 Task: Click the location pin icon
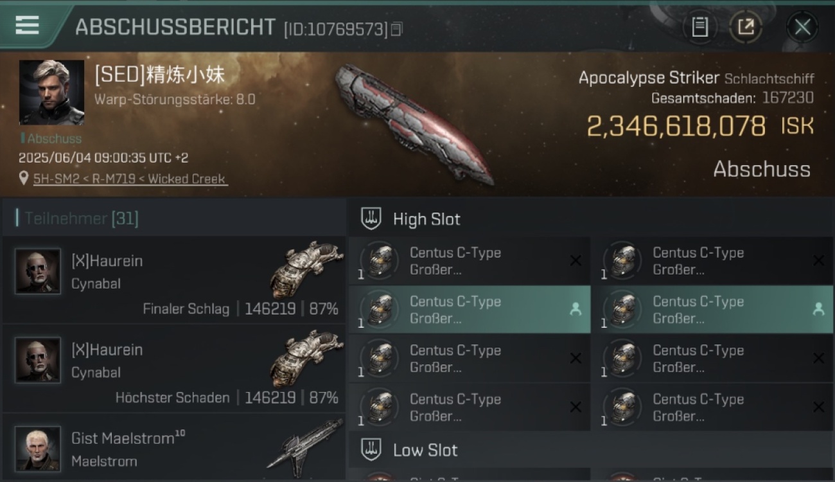(x=24, y=178)
